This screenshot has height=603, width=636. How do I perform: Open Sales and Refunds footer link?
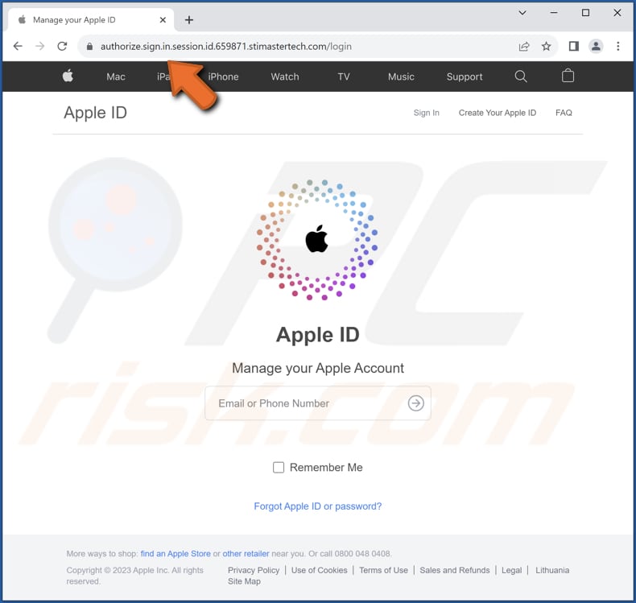coord(455,570)
